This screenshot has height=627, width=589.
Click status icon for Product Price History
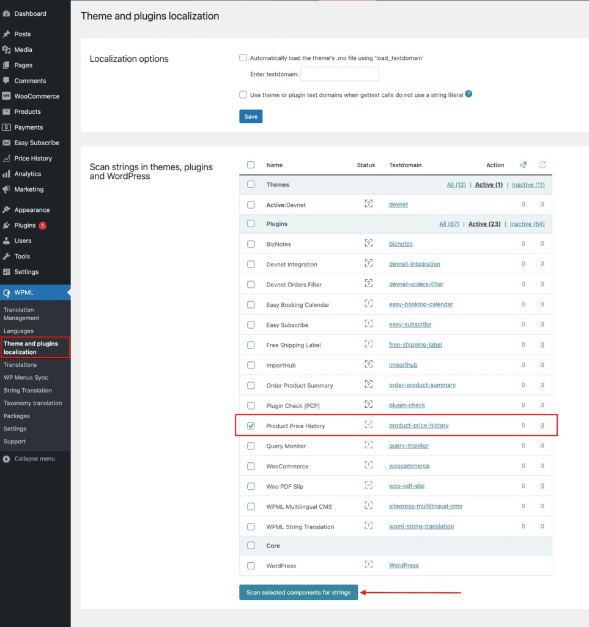[x=368, y=425]
